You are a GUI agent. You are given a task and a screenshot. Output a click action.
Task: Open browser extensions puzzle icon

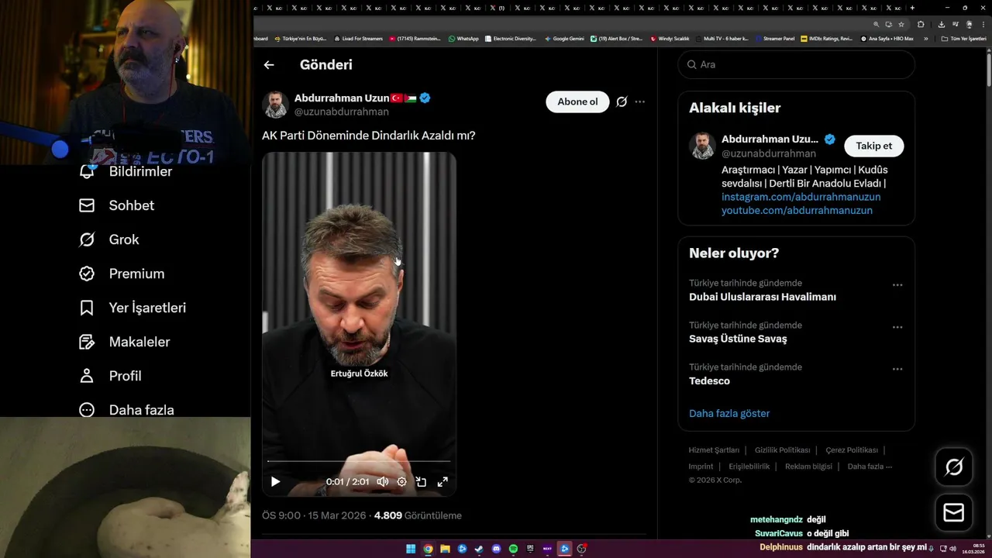point(921,24)
